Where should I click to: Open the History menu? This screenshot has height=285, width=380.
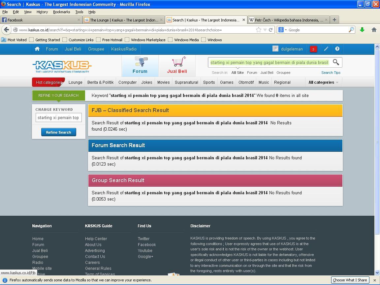[x=42, y=12]
